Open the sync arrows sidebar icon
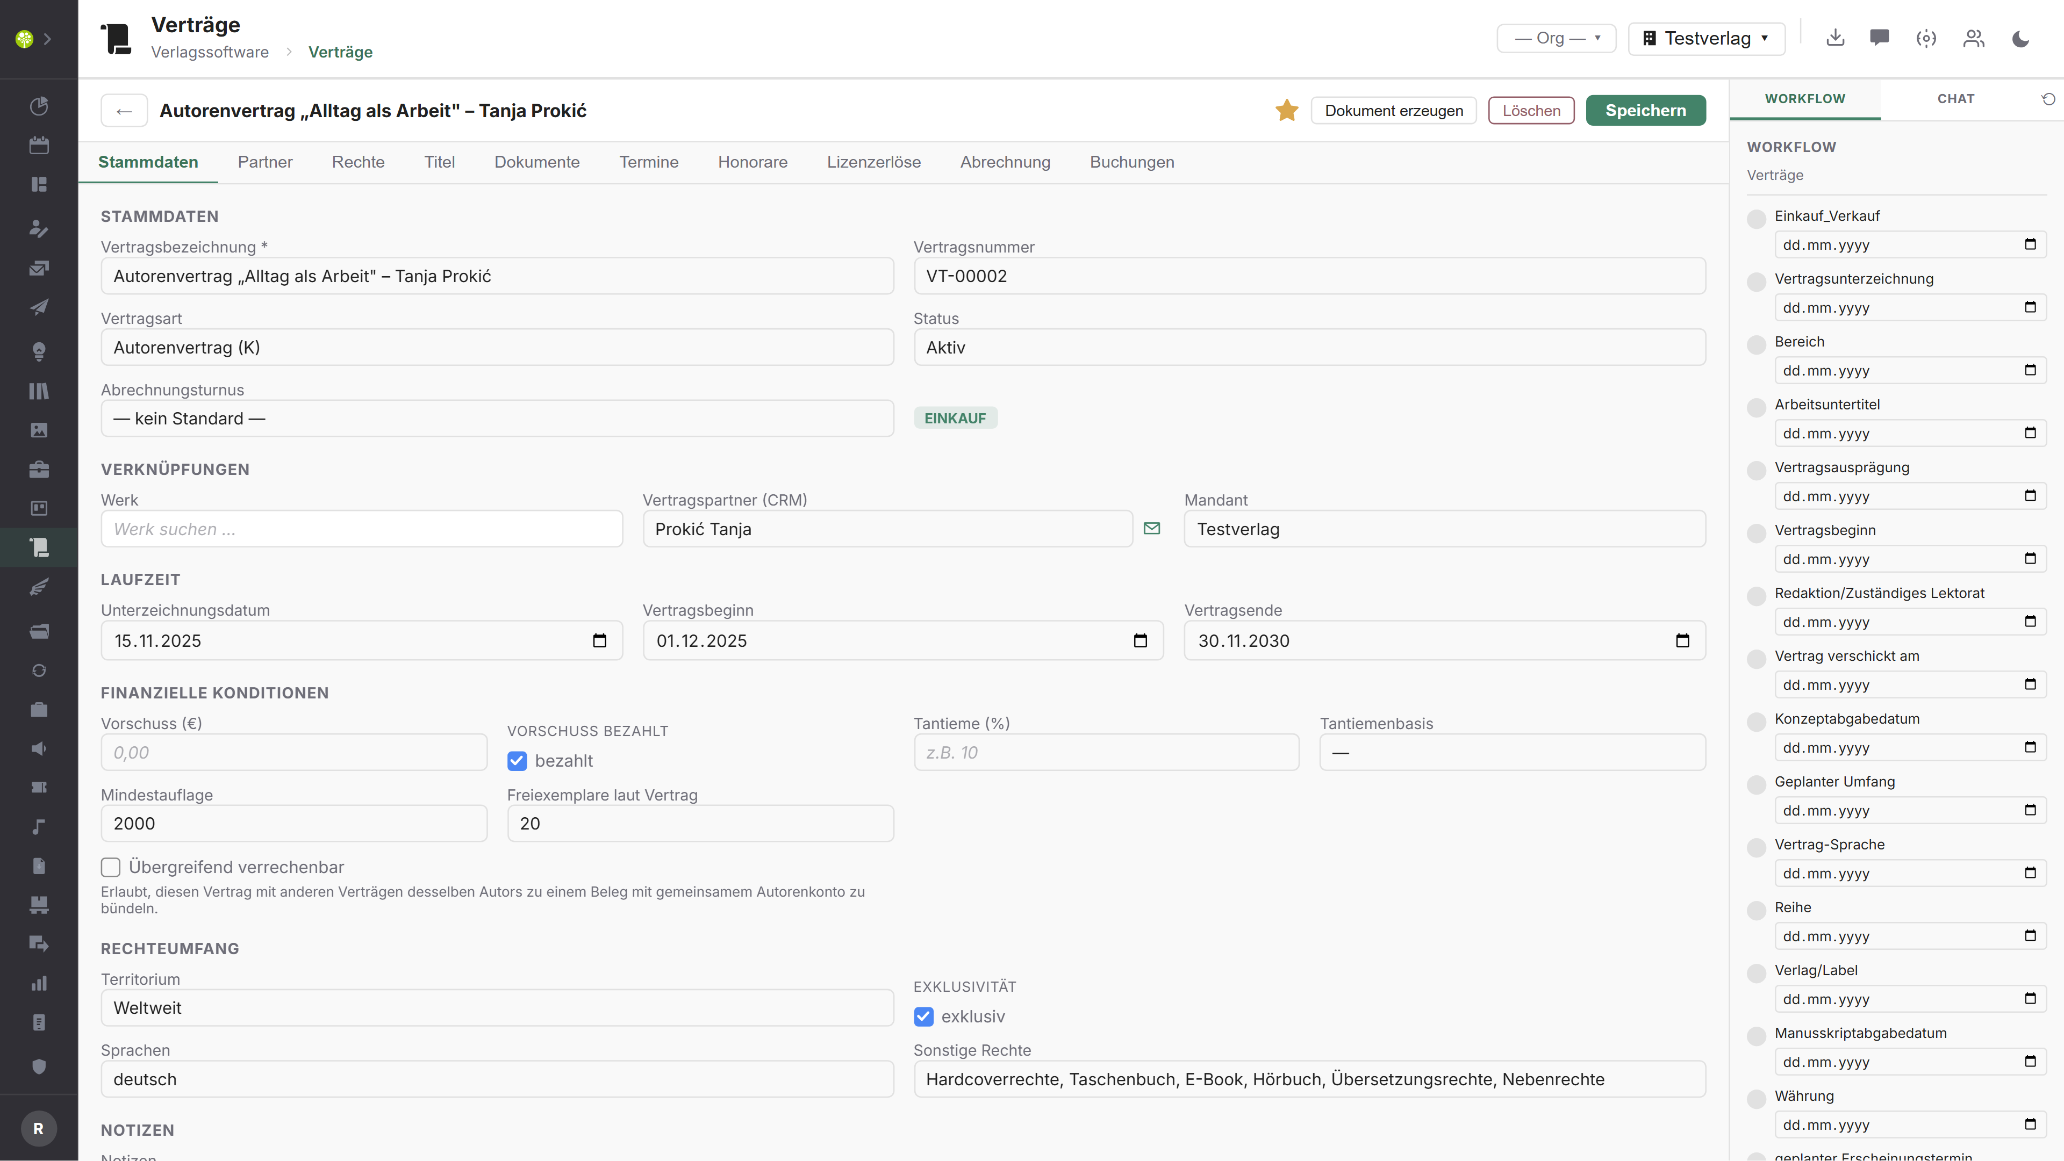The width and height of the screenshot is (2064, 1161). pos(39,670)
